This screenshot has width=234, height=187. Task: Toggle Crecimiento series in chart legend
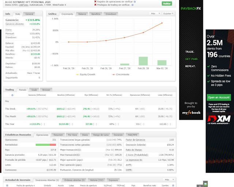(121, 75)
